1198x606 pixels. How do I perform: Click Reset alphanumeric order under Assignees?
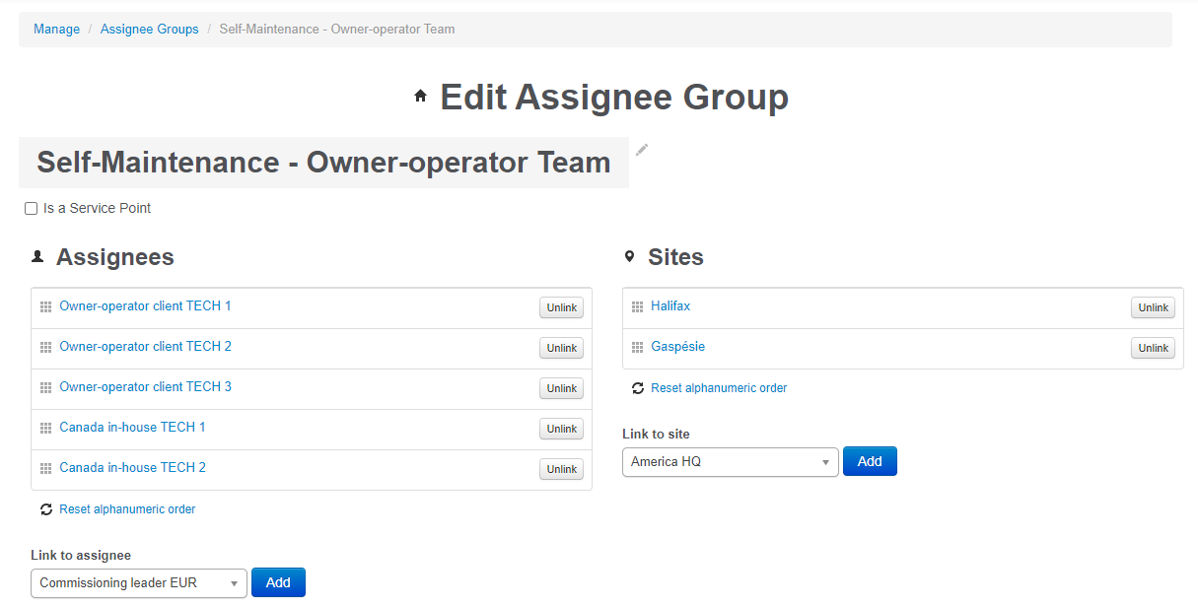click(x=126, y=508)
